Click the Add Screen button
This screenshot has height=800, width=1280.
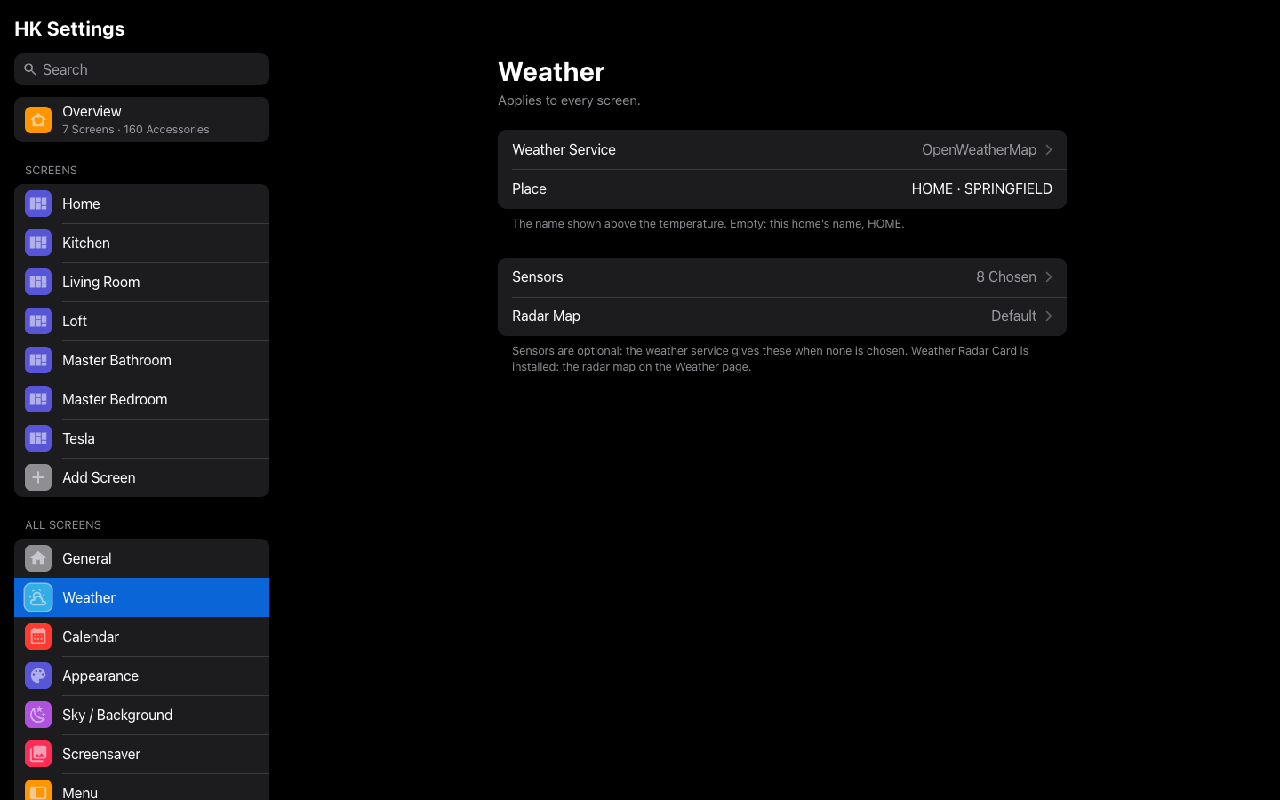(141, 477)
